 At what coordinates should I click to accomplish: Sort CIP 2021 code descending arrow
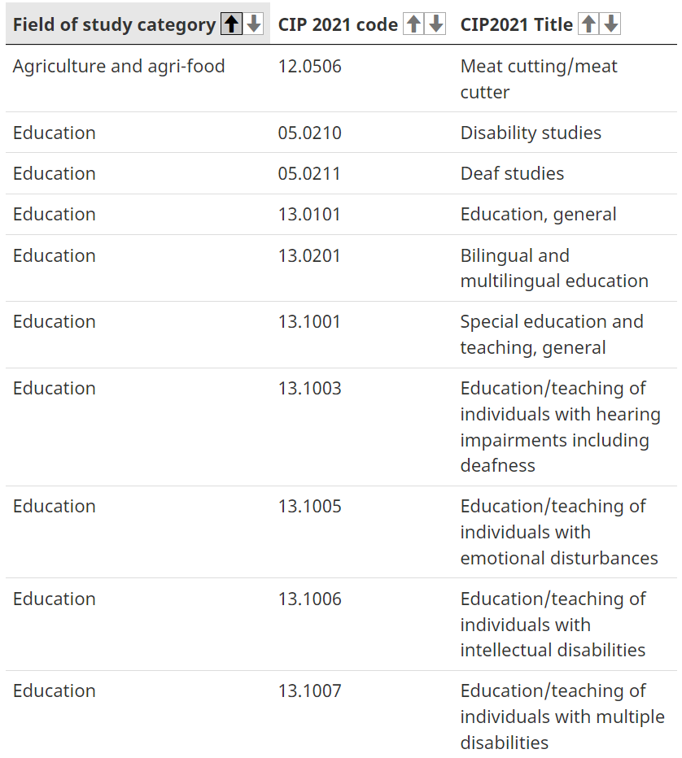pyautogui.click(x=435, y=24)
